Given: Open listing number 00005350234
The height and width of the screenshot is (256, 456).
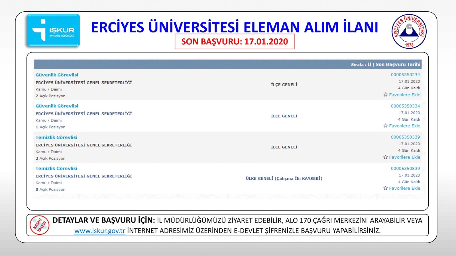Looking at the screenshot, I should 405,75.
